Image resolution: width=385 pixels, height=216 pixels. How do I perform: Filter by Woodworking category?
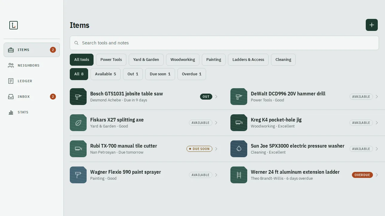(x=183, y=60)
